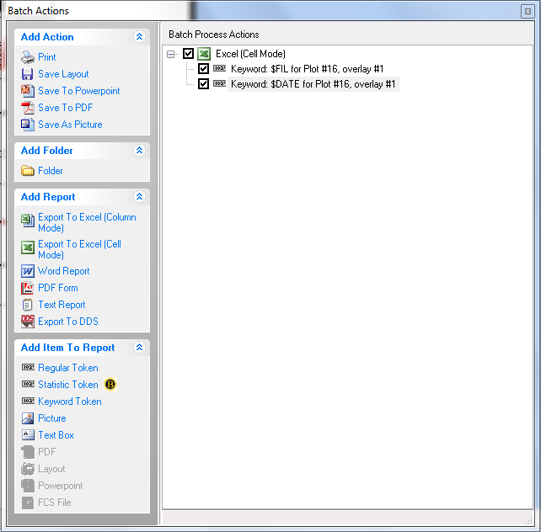Click the Regular Token link
The image size is (541, 532).
pos(68,368)
